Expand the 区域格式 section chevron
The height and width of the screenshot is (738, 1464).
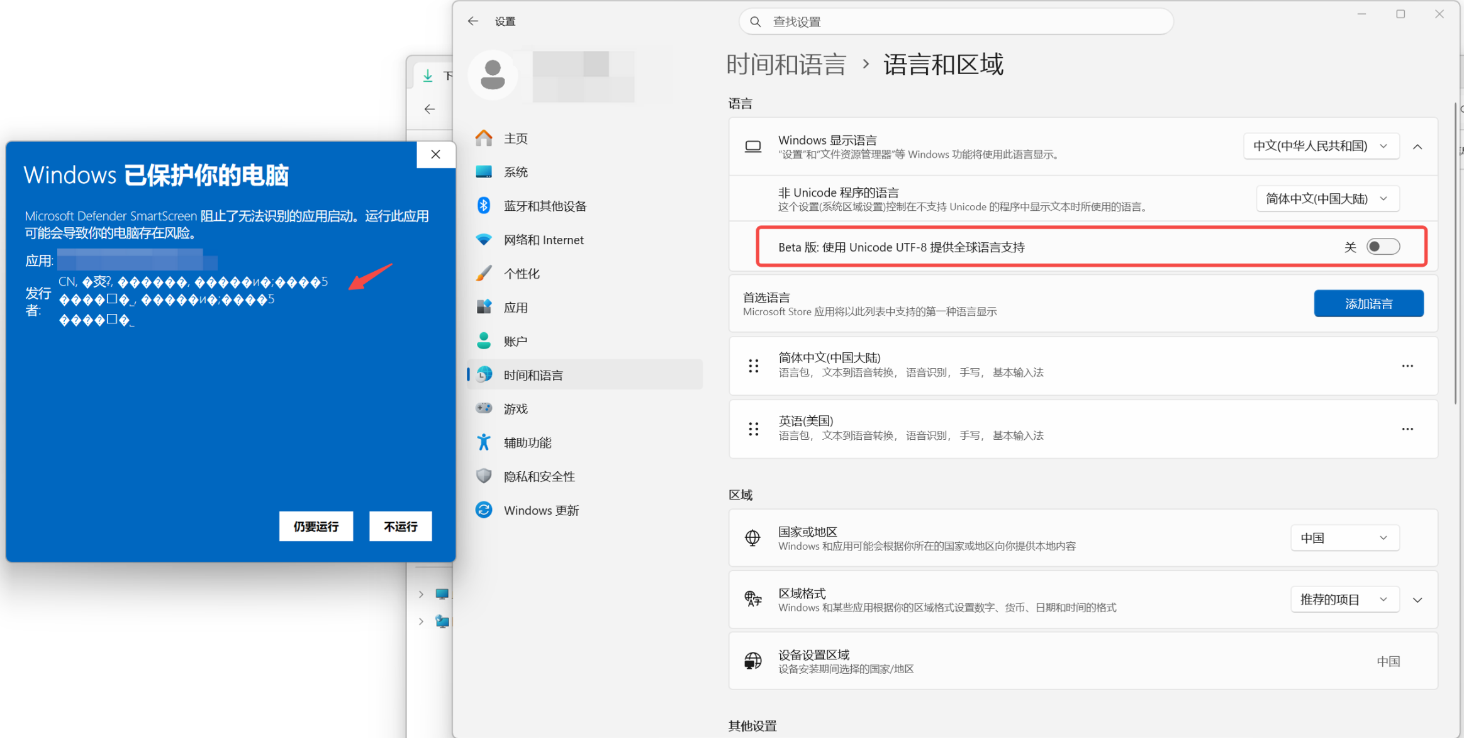[1417, 600]
